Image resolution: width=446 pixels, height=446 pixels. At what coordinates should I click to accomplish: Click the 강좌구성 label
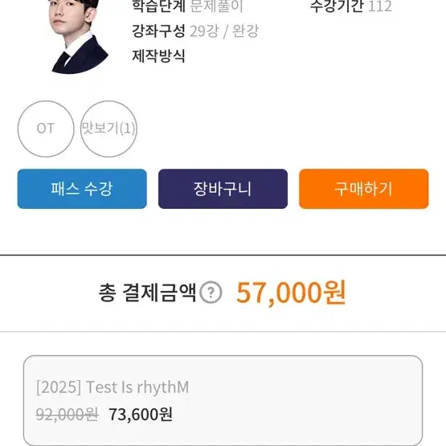[159, 31]
